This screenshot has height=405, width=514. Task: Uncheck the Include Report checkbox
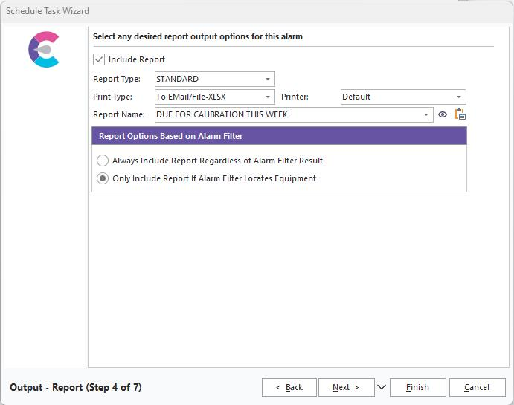pyautogui.click(x=99, y=59)
